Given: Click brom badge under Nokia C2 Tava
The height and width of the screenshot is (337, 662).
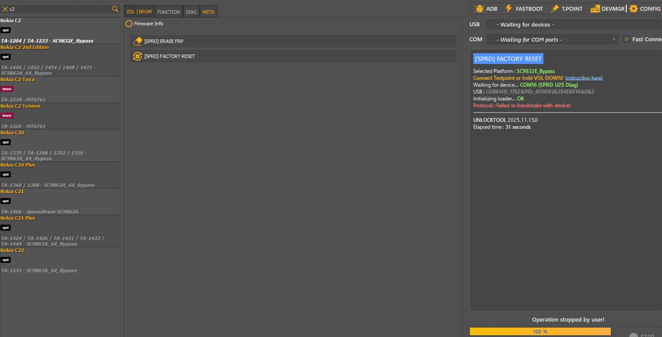Looking at the screenshot, I should [x=7, y=89].
